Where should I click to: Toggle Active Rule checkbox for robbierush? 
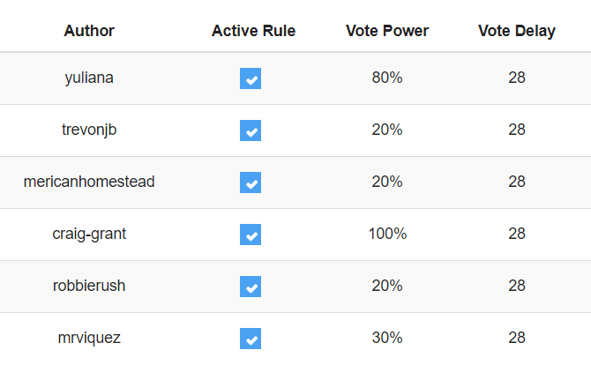(x=251, y=287)
